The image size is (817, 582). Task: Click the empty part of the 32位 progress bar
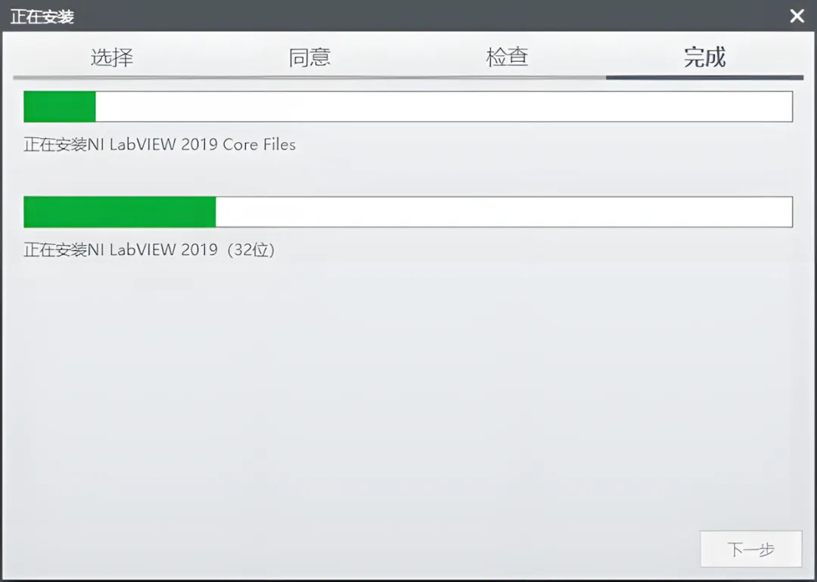[x=504, y=212]
